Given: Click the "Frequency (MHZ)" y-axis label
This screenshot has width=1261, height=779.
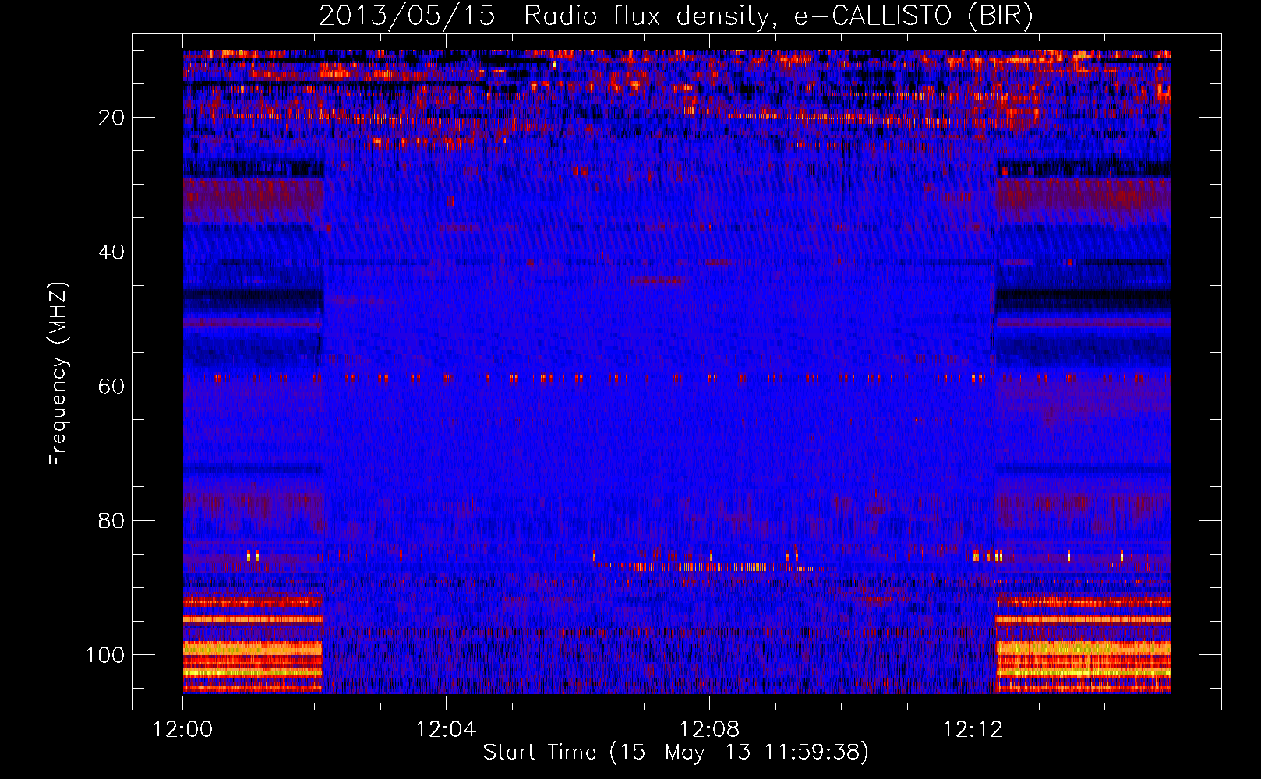Looking at the screenshot, I should click(58, 374).
